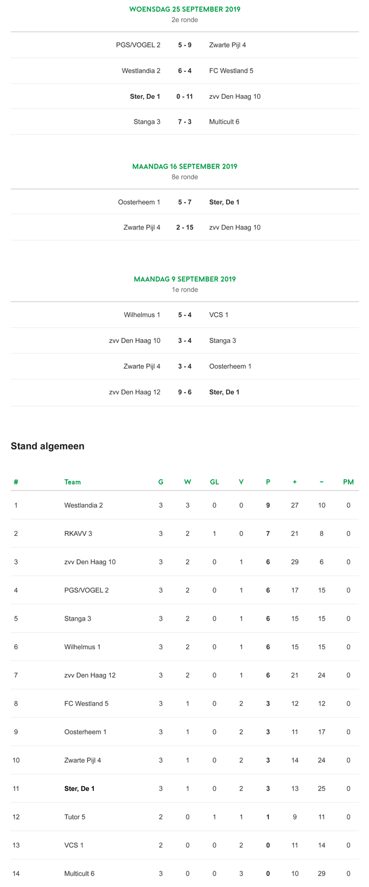Click zvv Den Haag 12 9 - 6 score
The width and height of the screenshot is (369, 887).
click(x=184, y=392)
